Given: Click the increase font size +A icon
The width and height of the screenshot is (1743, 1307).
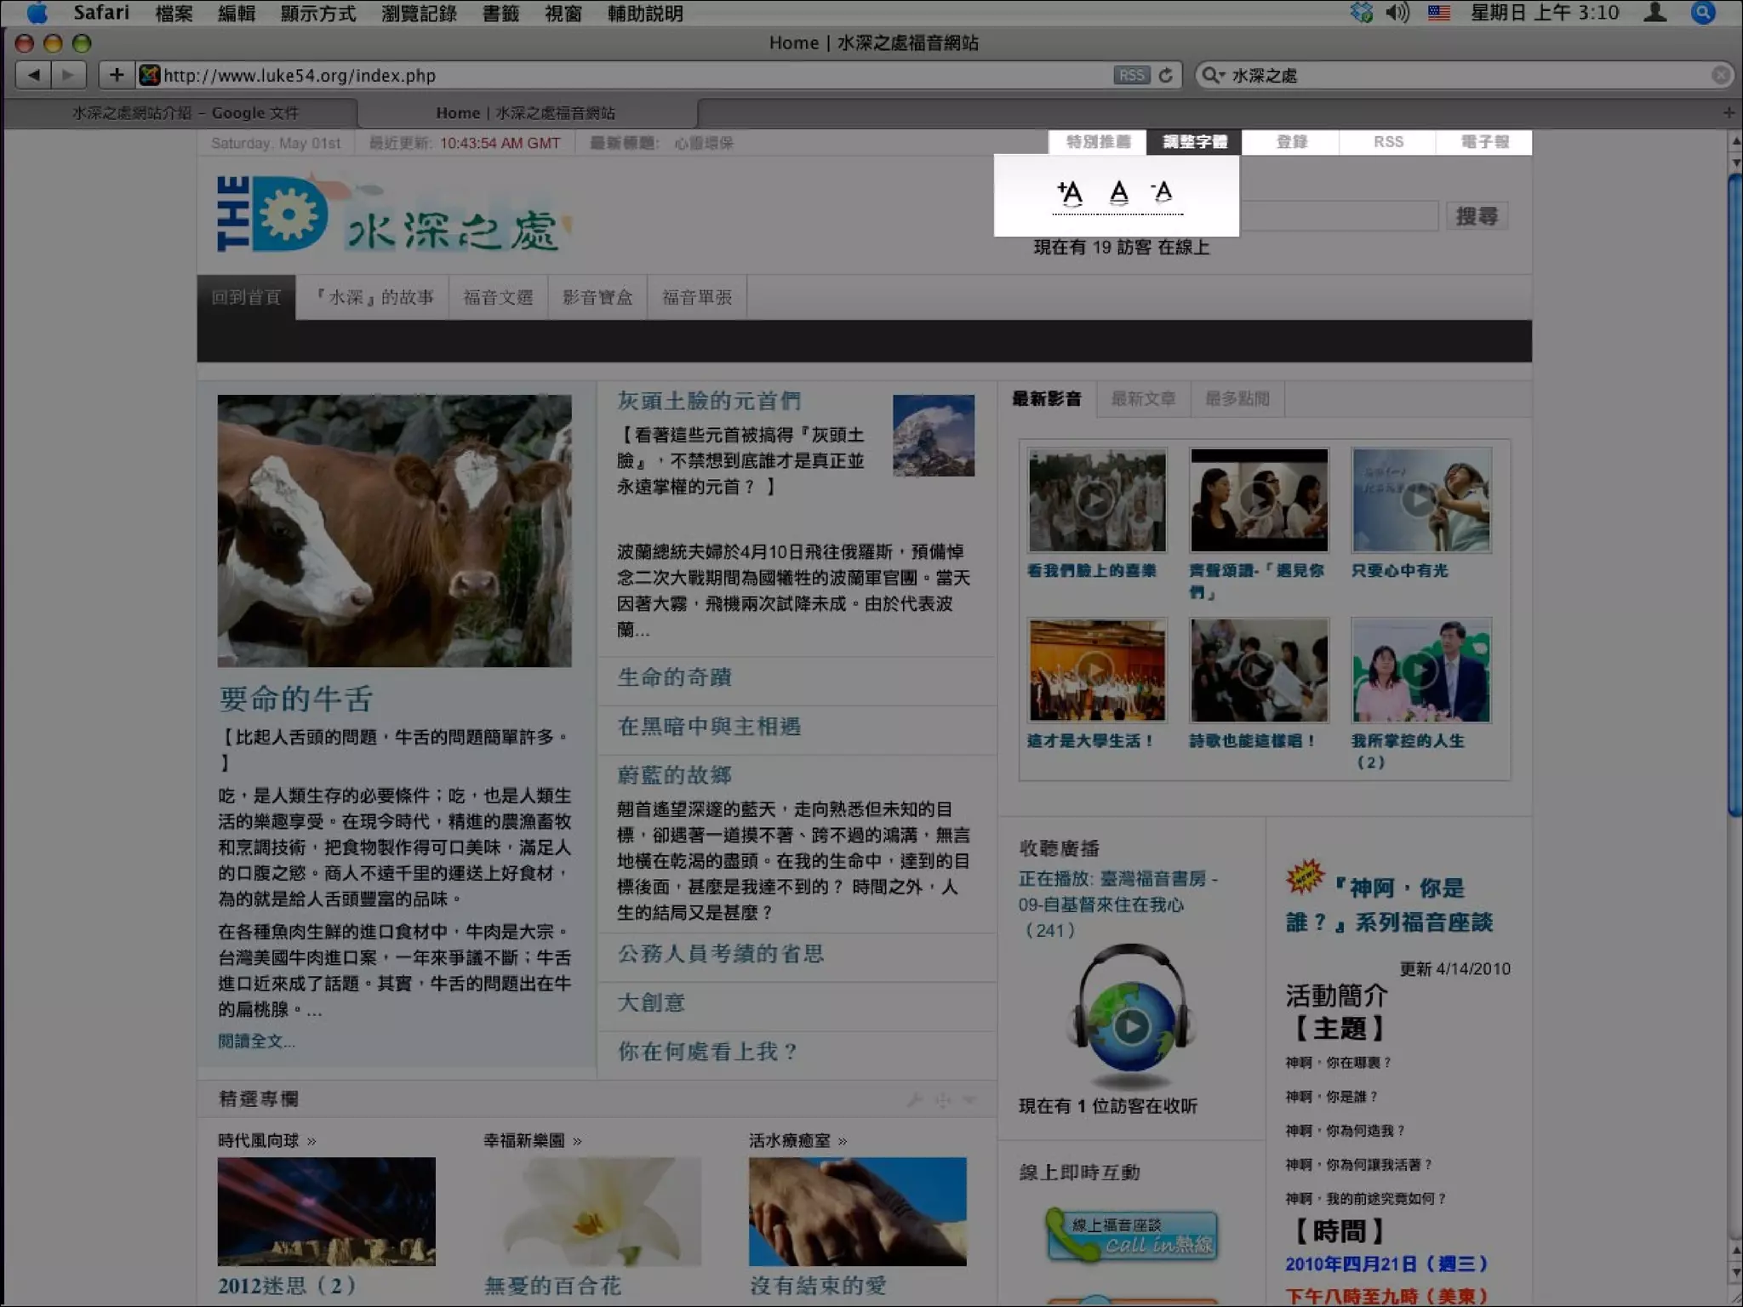Looking at the screenshot, I should click(1070, 193).
